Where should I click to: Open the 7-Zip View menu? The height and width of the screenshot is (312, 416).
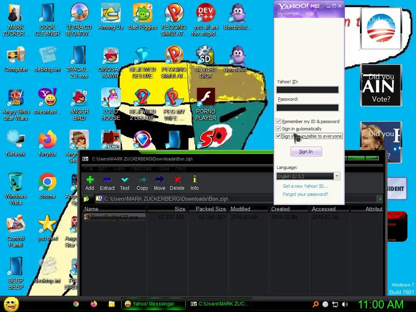(x=119, y=168)
